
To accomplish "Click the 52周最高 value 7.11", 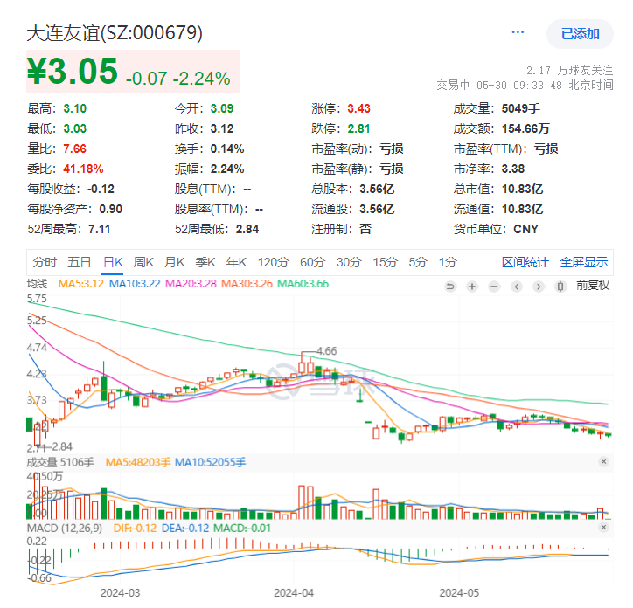I will click(x=100, y=230).
